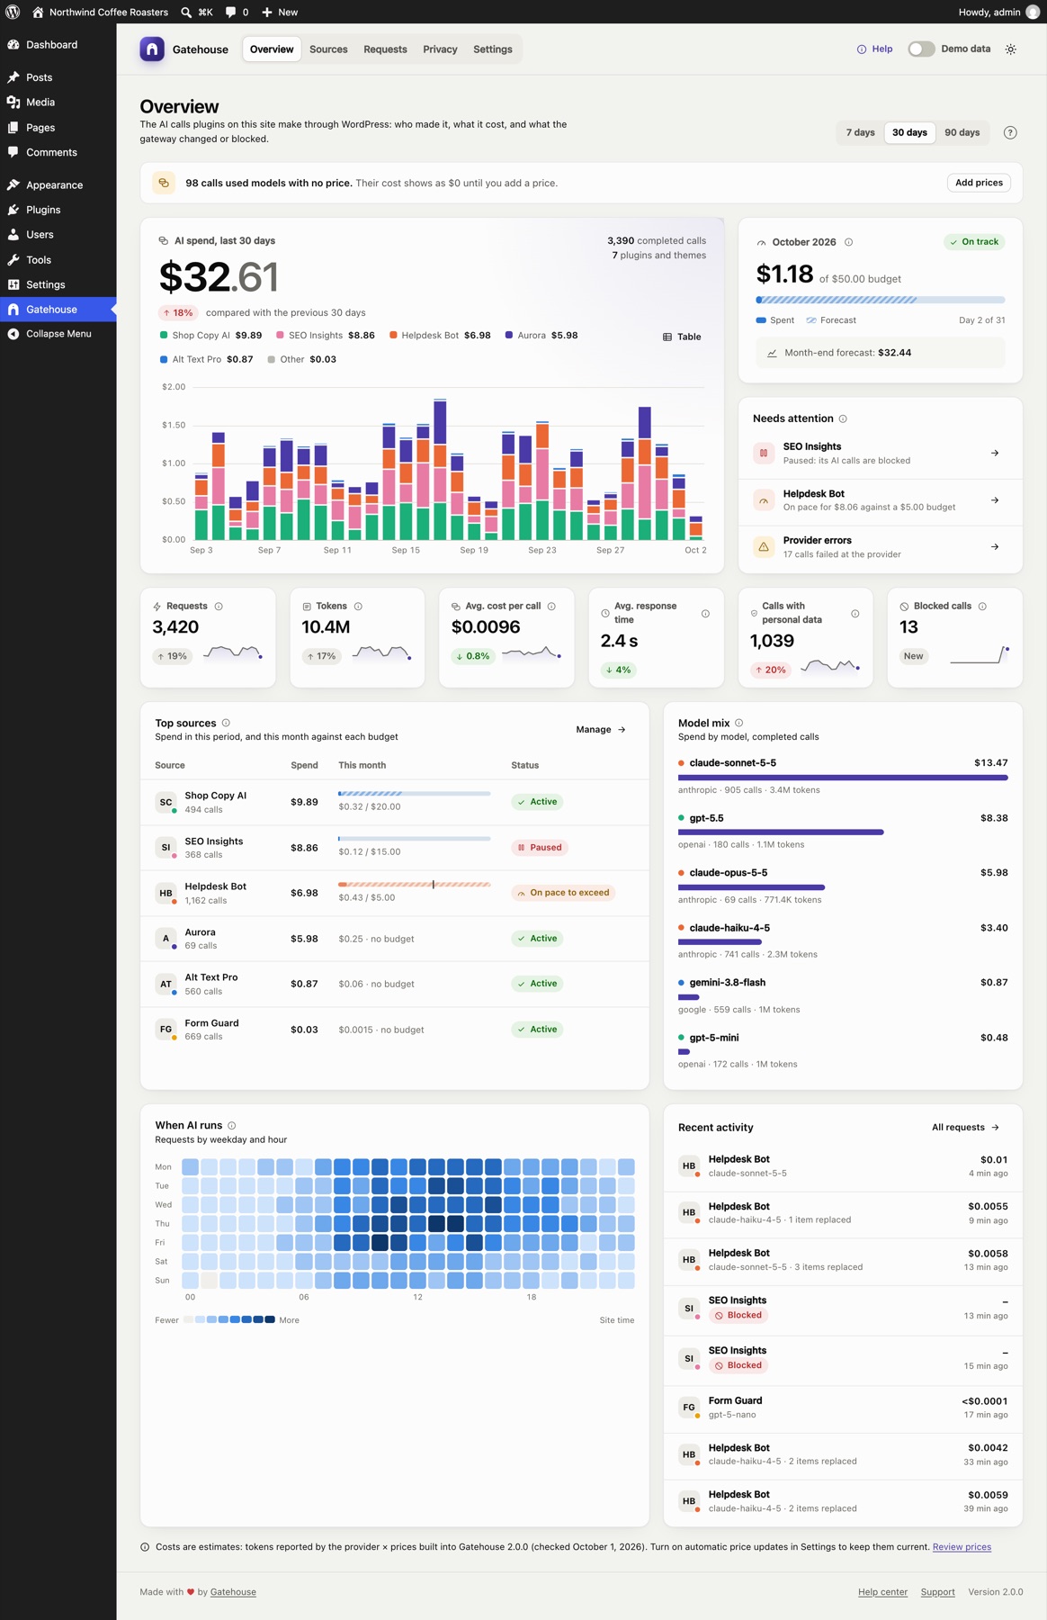Click the Add prices button
Screen dimensions: 1047x1620
coord(979,183)
